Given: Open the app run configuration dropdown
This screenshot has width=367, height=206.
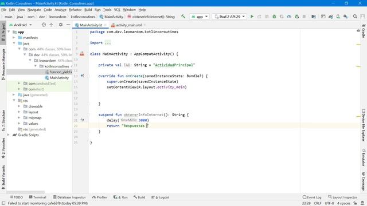Looking at the screenshot, I should (x=200, y=17).
